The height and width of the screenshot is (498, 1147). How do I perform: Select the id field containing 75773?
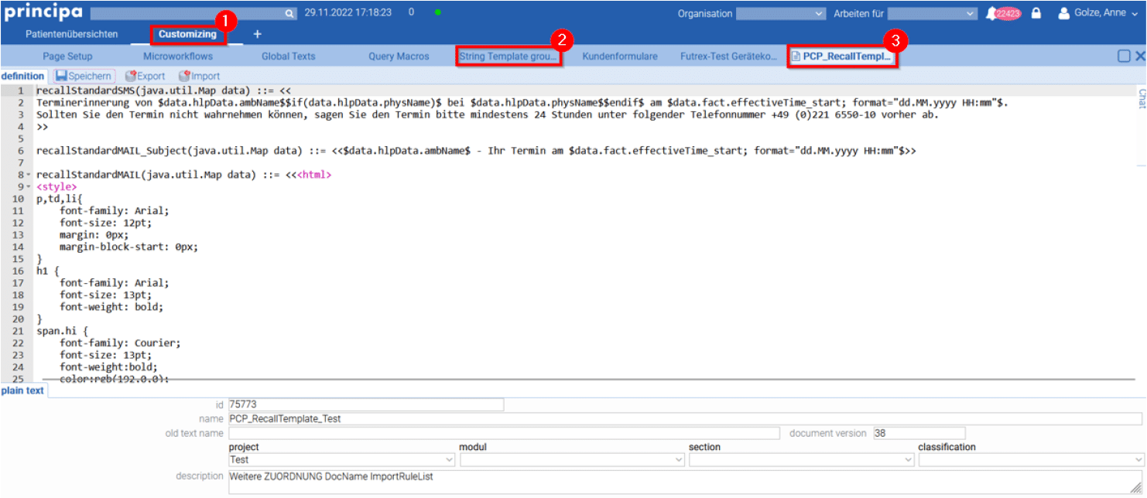point(364,404)
